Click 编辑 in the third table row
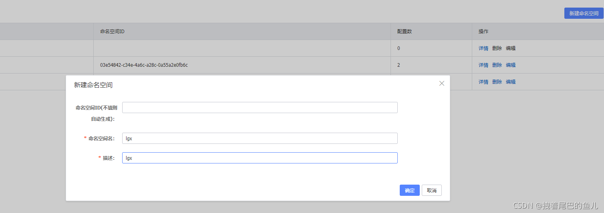Image resolution: width=604 pixels, height=213 pixels. tap(510, 82)
